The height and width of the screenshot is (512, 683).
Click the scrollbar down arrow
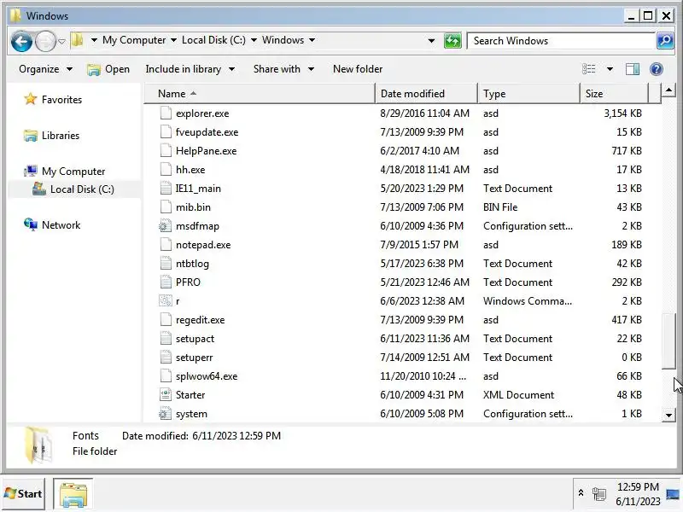tap(668, 415)
